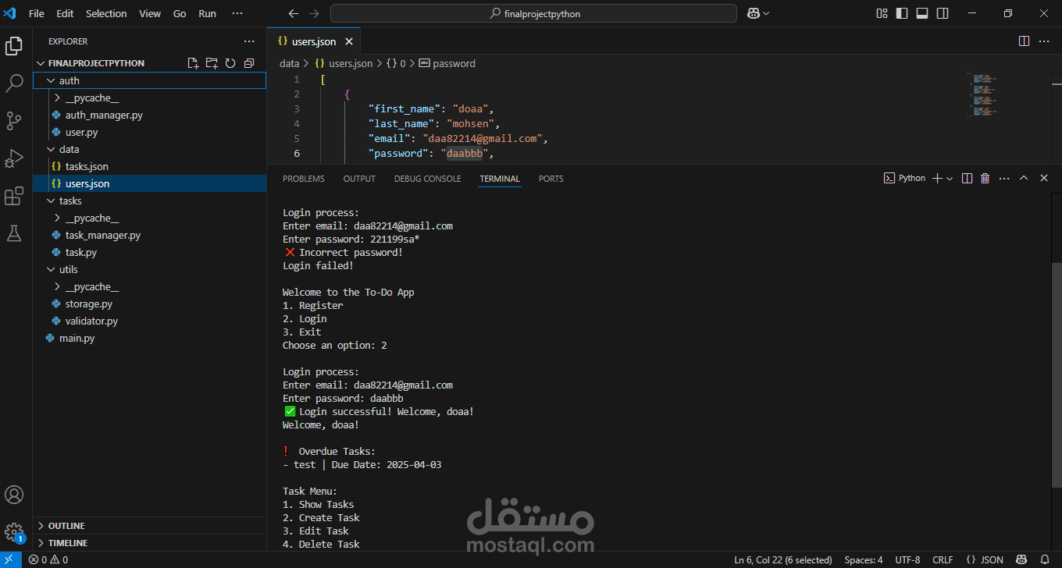Change encoding via UTF-8 status item
Viewport: 1062px width, 568px height.
[x=907, y=559]
